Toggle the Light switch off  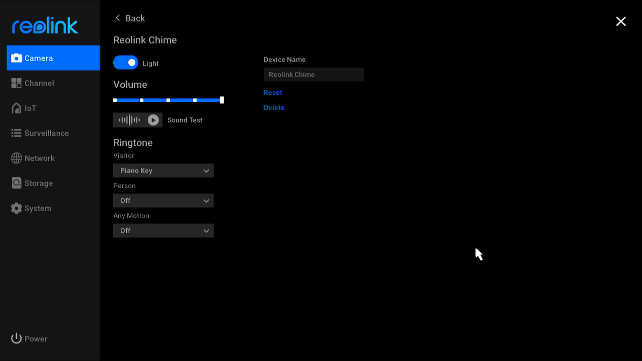coord(126,63)
